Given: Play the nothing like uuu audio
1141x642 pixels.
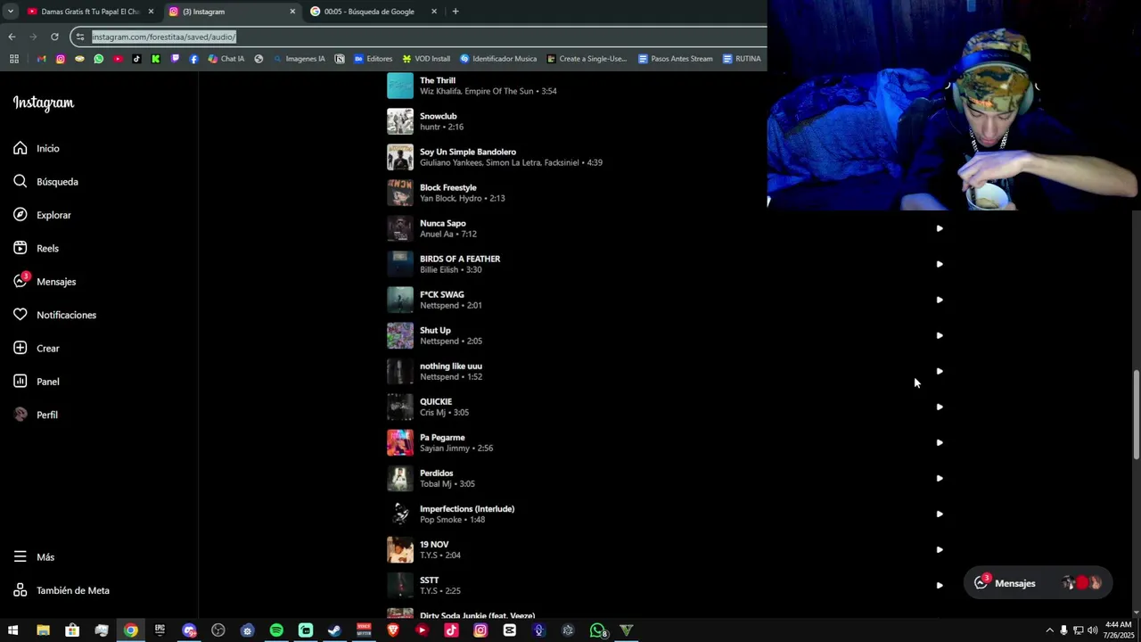Looking at the screenshot, I should tap(940, 371).
